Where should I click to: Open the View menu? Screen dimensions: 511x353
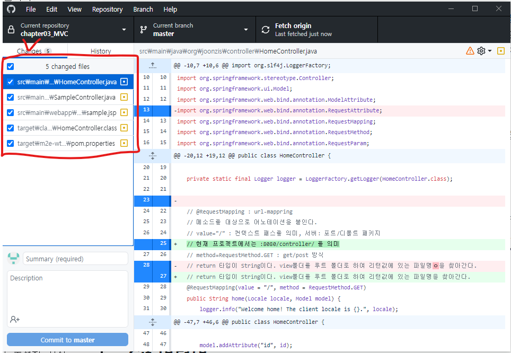coord(74,9)
